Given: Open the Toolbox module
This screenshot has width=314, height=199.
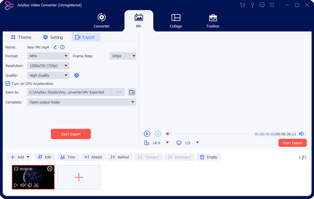Looking at the screenshot, I should coord(212,20).
